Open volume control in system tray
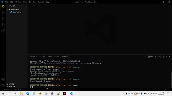This screenshot has width=172, height=96. pyautogui.click(x=138, y=94)
